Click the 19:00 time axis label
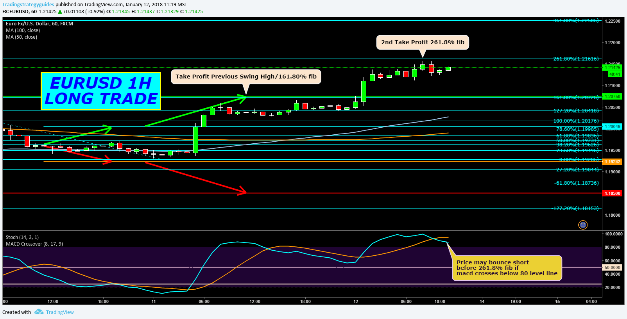The image size is (627, 319). (x=516, y=301)
